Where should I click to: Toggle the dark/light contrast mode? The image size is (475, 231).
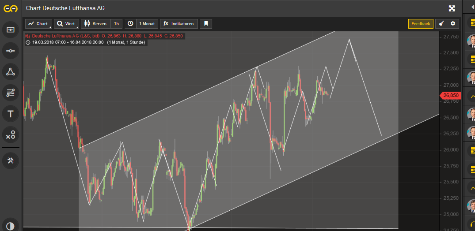(x=11, y=225)
